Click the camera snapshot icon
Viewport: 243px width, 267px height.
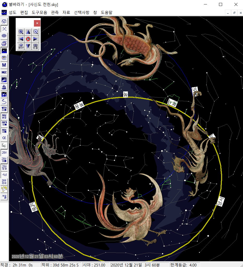click(4, 145)
